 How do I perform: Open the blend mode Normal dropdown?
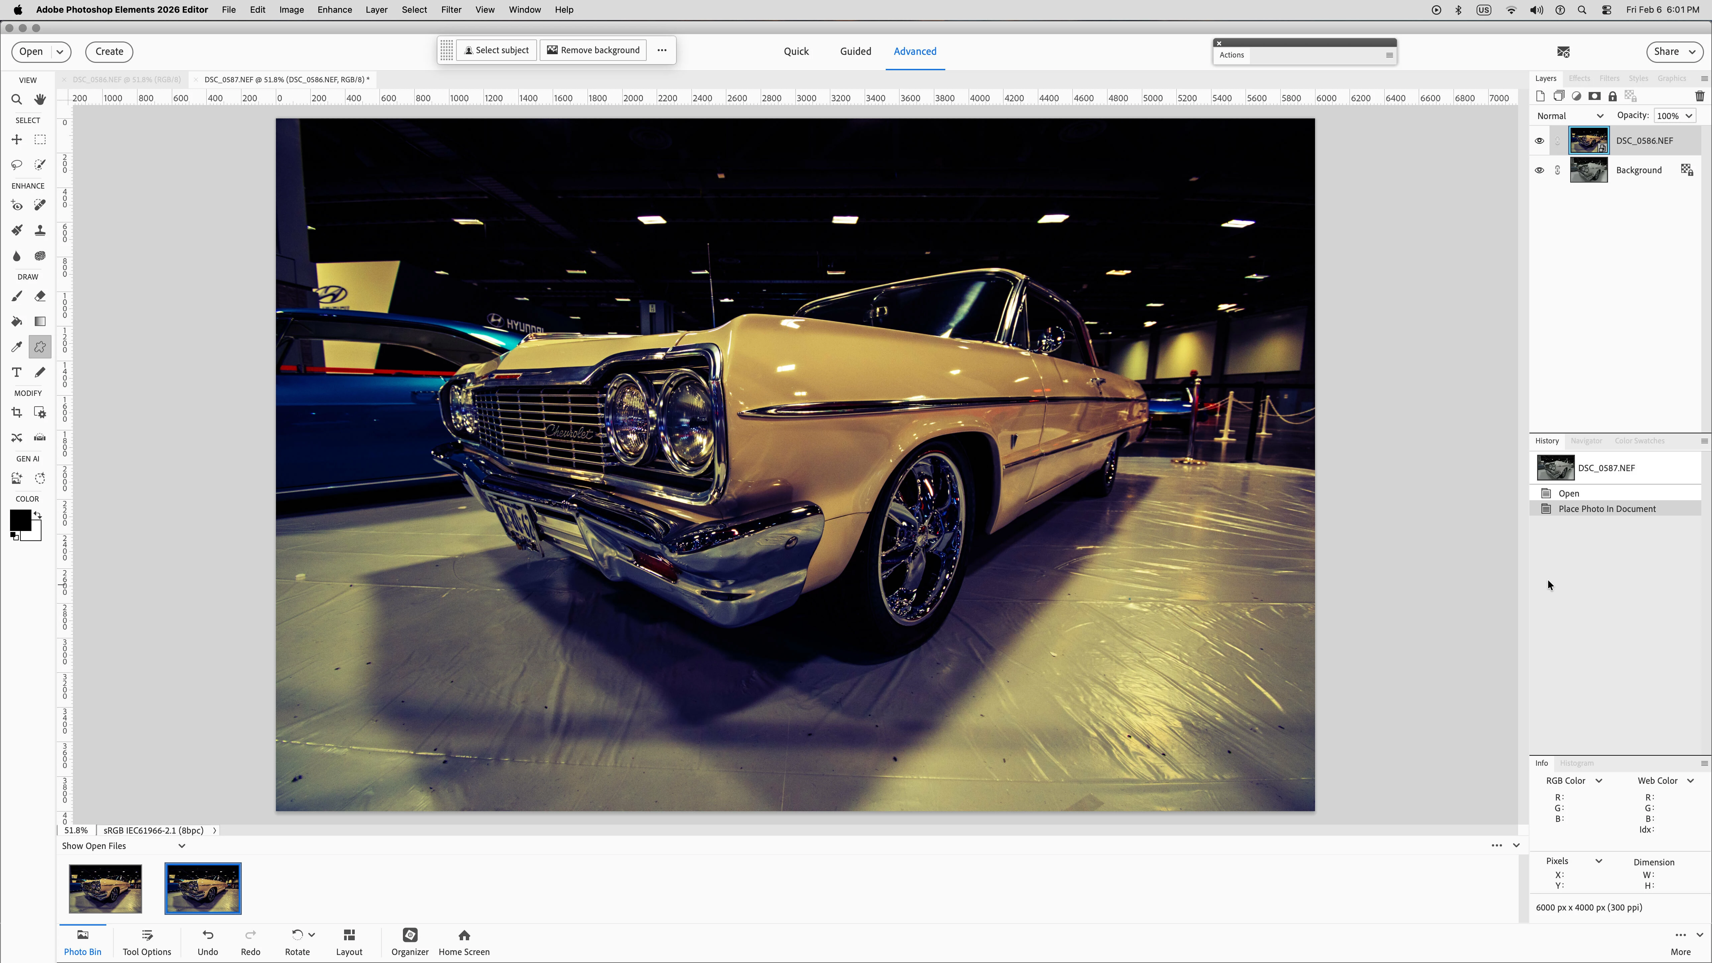coord(1570,116)
